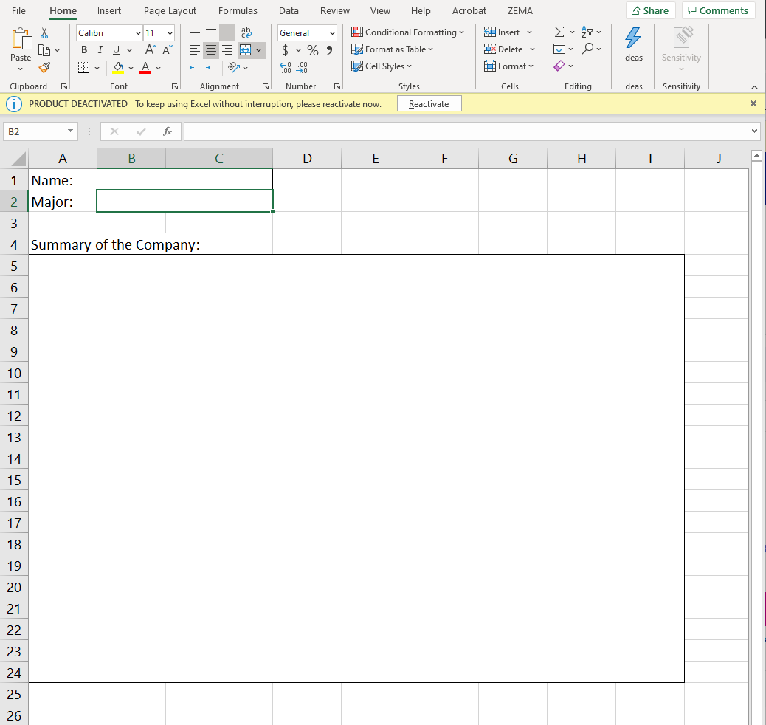Open Comments pane
Screen dimensions: 766x725
coord(717,10)
